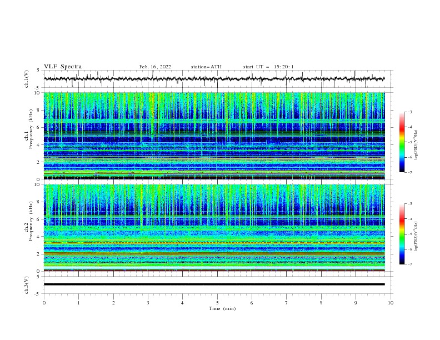Click the date 'Feb. 16, 2022'

click(155, 67)
